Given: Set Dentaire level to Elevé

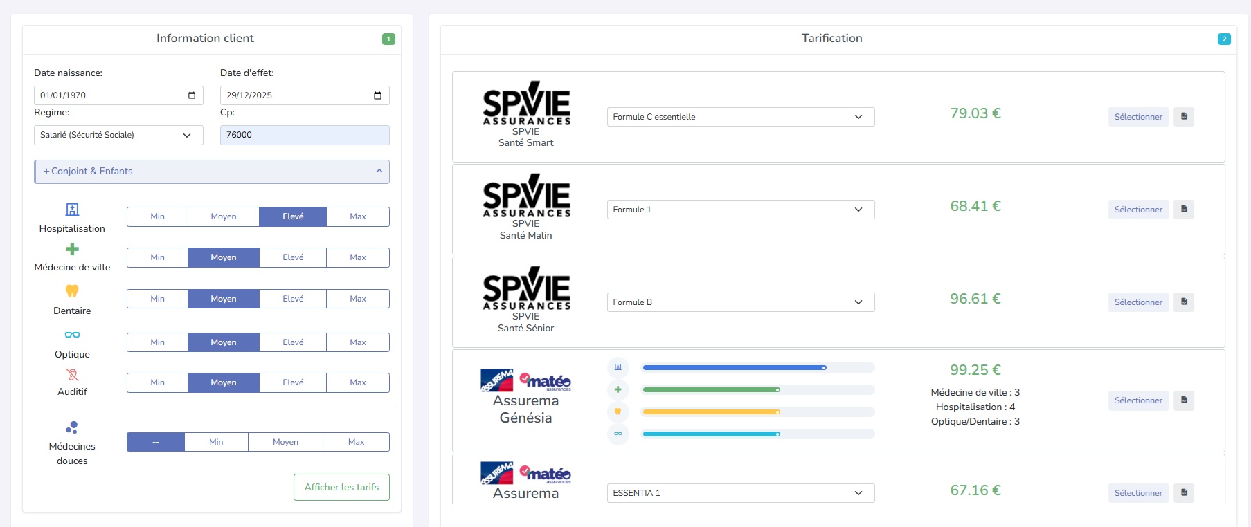Looking at the screenshot, I should point(293,299).
